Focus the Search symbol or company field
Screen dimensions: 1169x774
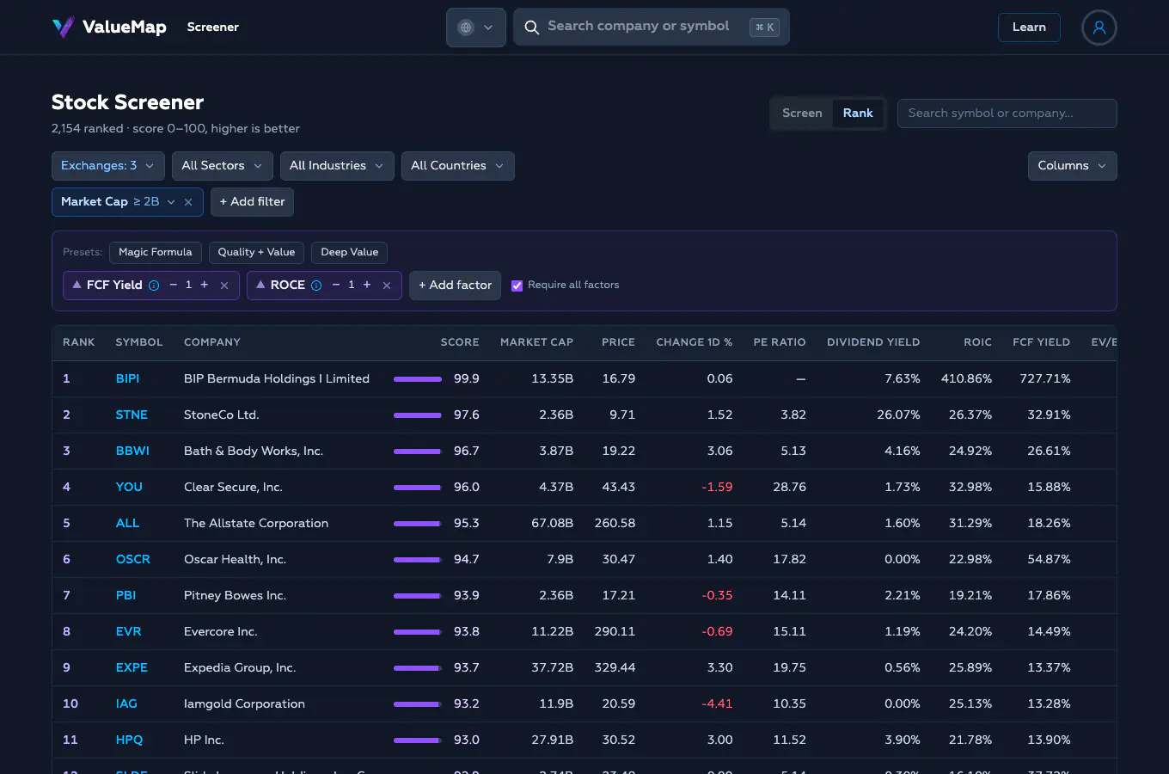[1007, 114]
